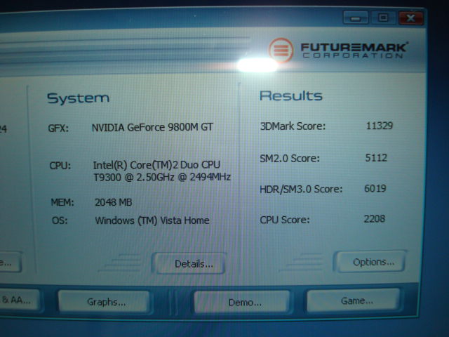Image resolution: width=449 pixels, height=337 pixels.
Task: Open the Results Options... button
Action: click(370, 262)
